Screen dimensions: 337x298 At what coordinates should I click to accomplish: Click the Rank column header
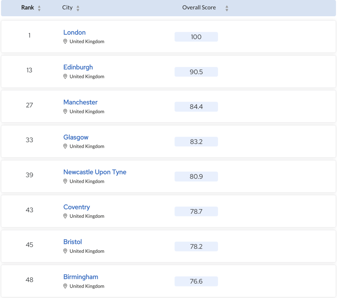(27, 8)
